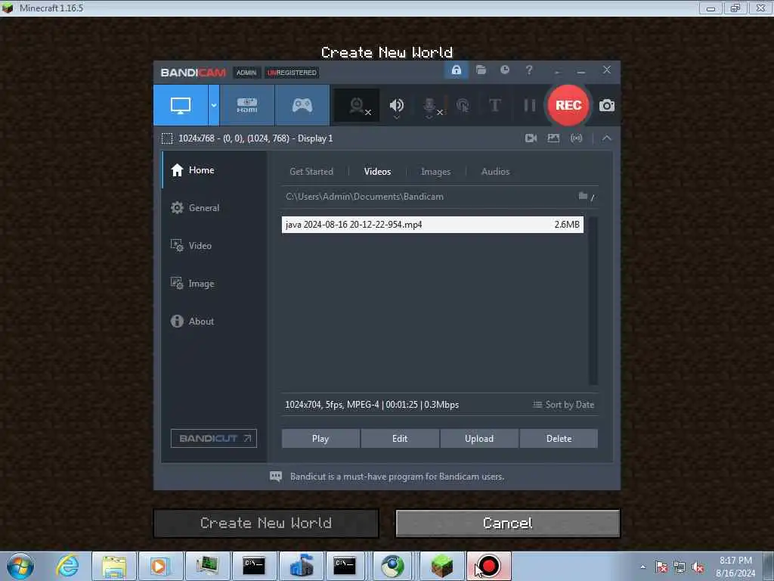The width and height of the screenshot is (774, 581).
Task: Click video record camcorder icon in status row
Action: point(531,138)
